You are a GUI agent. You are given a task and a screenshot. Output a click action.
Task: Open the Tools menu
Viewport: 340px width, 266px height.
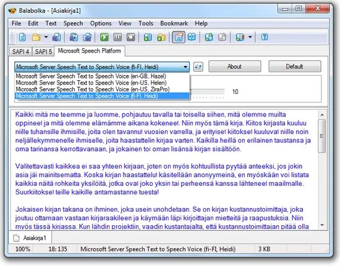pyautogui.click(x=146, y=23)
